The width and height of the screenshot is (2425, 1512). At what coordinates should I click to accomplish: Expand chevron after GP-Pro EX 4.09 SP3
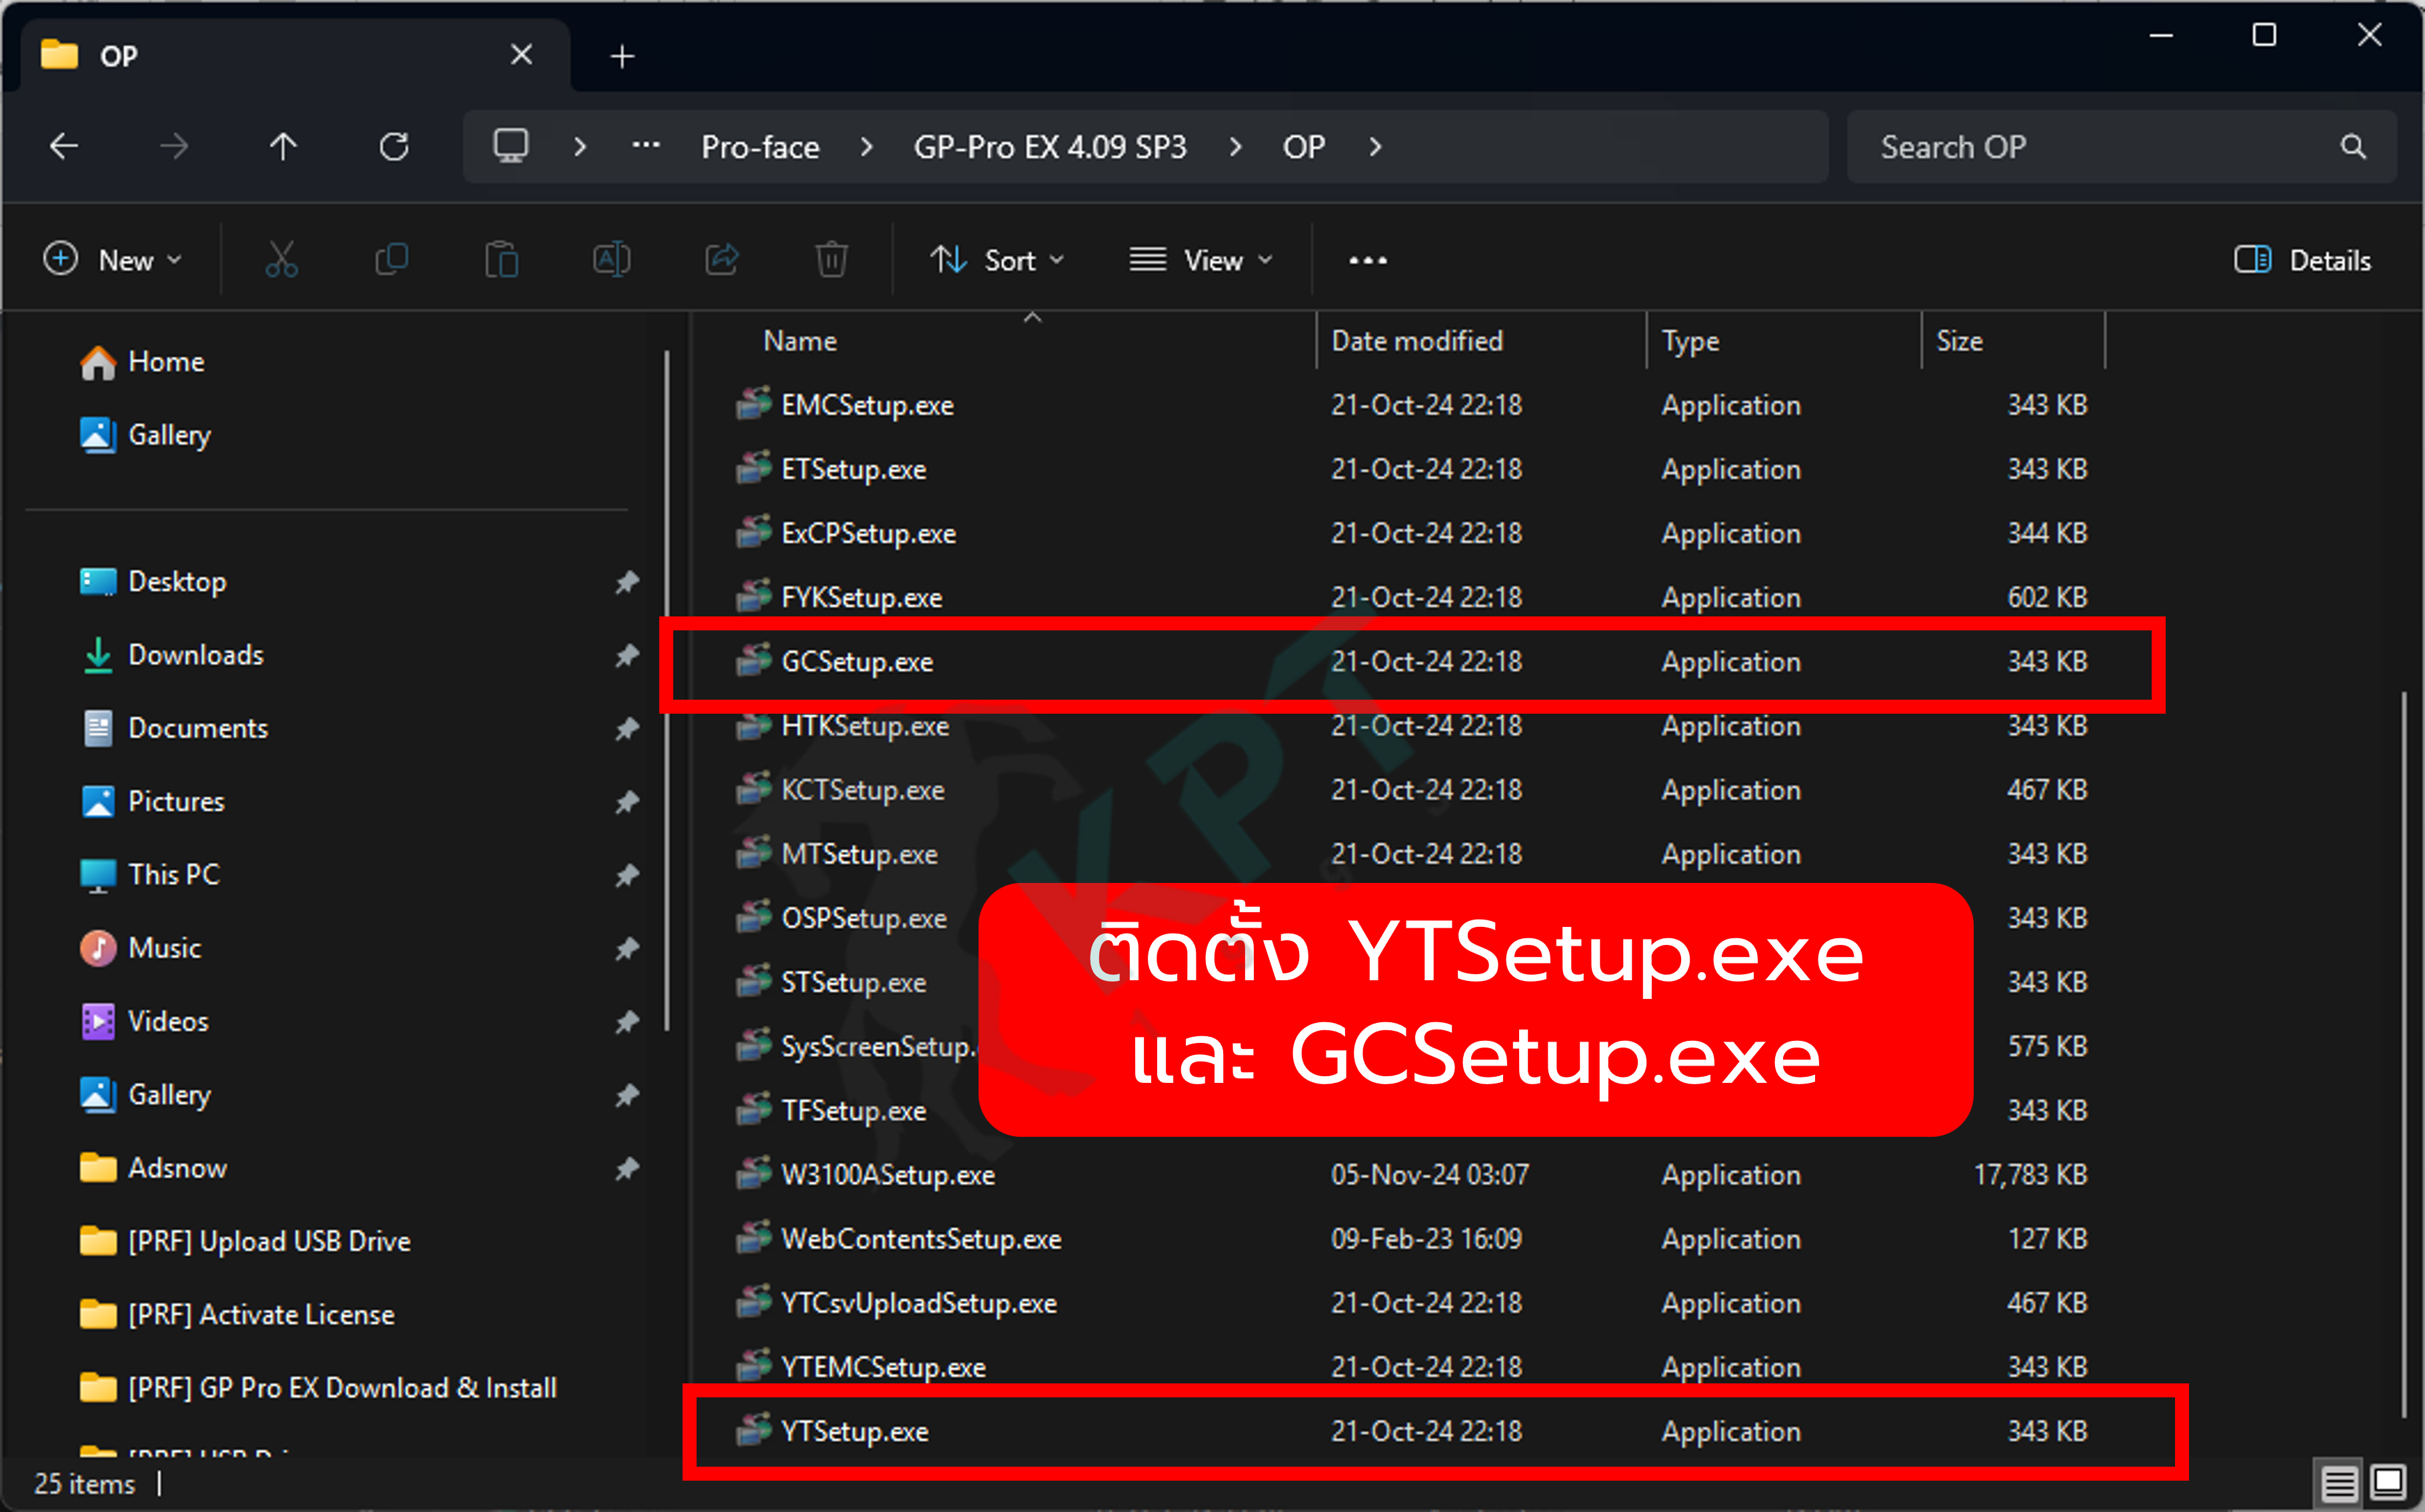(x=1235, y=147)
